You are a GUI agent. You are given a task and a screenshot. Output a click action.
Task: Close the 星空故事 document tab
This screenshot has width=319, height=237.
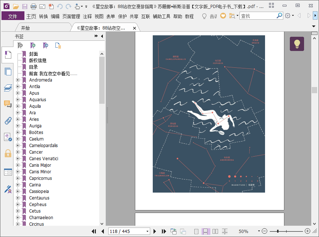click(134, 28)
